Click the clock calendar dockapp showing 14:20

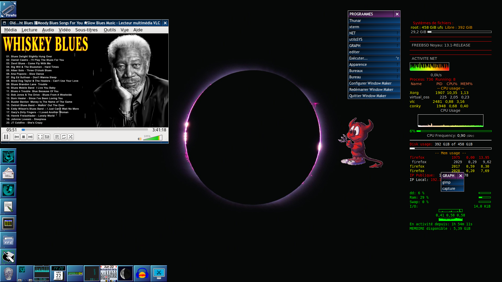tap(59, 274)
